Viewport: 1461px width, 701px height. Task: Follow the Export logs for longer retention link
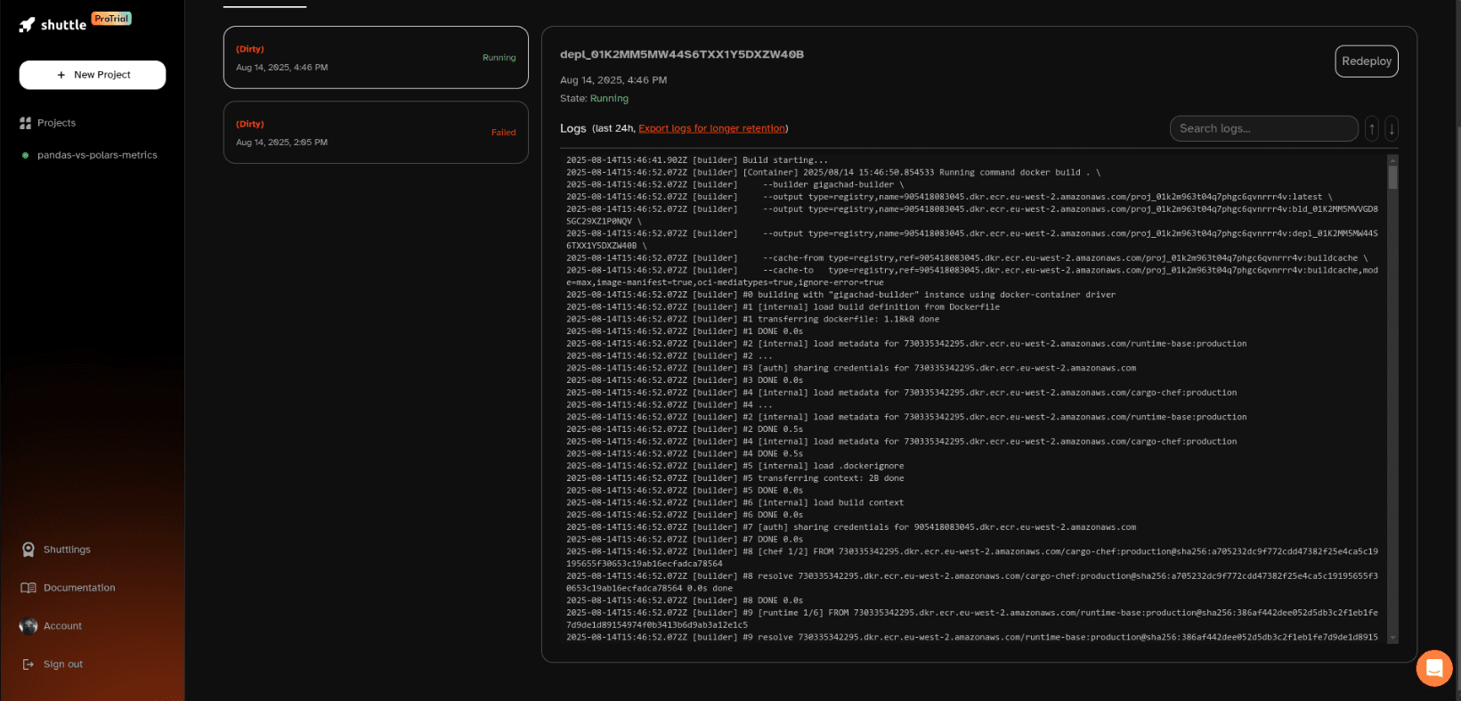711,128
